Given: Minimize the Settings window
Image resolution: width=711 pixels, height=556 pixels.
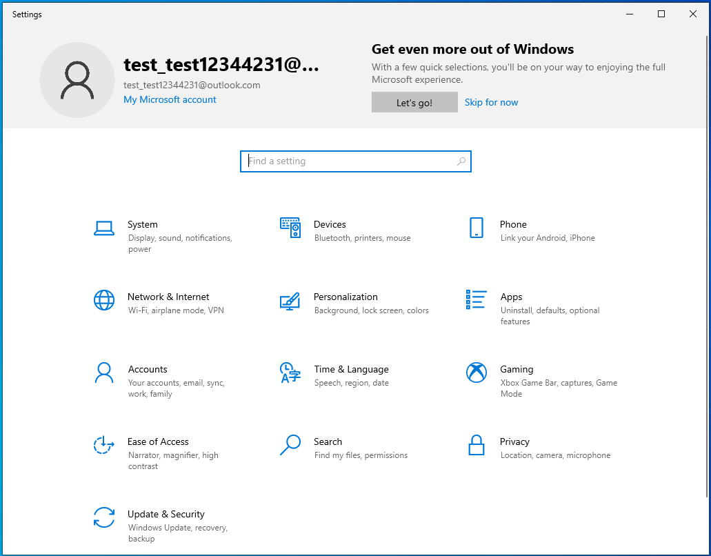Looking at the screenshot, I should tap(630, 14).
